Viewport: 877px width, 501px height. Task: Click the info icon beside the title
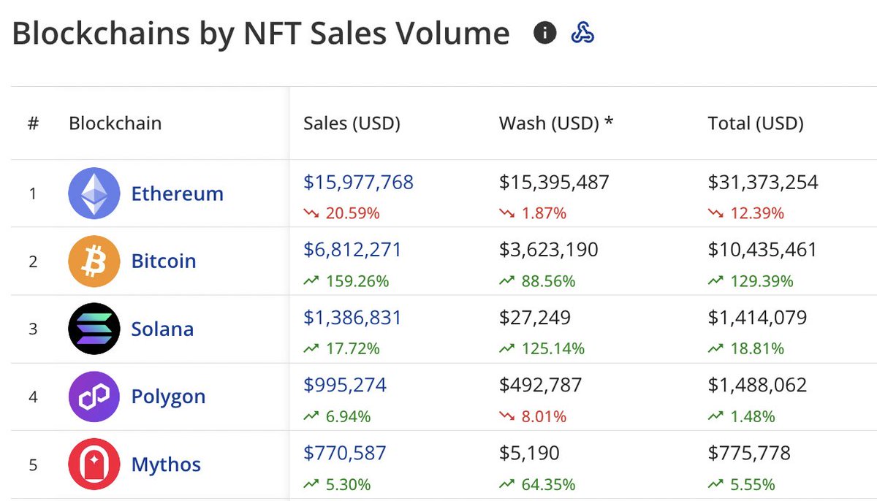tap(544, 33)
